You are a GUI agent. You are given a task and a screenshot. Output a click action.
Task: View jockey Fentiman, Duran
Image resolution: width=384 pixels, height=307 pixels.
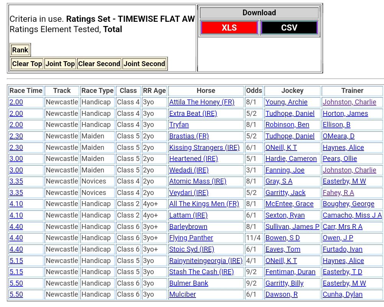[290, 272]
